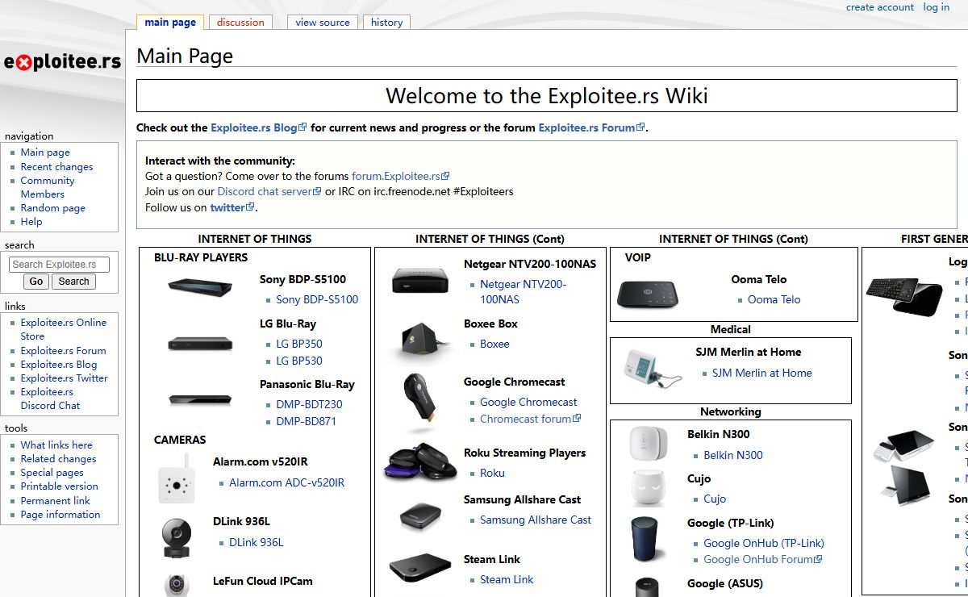Open Page information tool
The width and height of the screenshot is (968, 597).
[60, 515]
